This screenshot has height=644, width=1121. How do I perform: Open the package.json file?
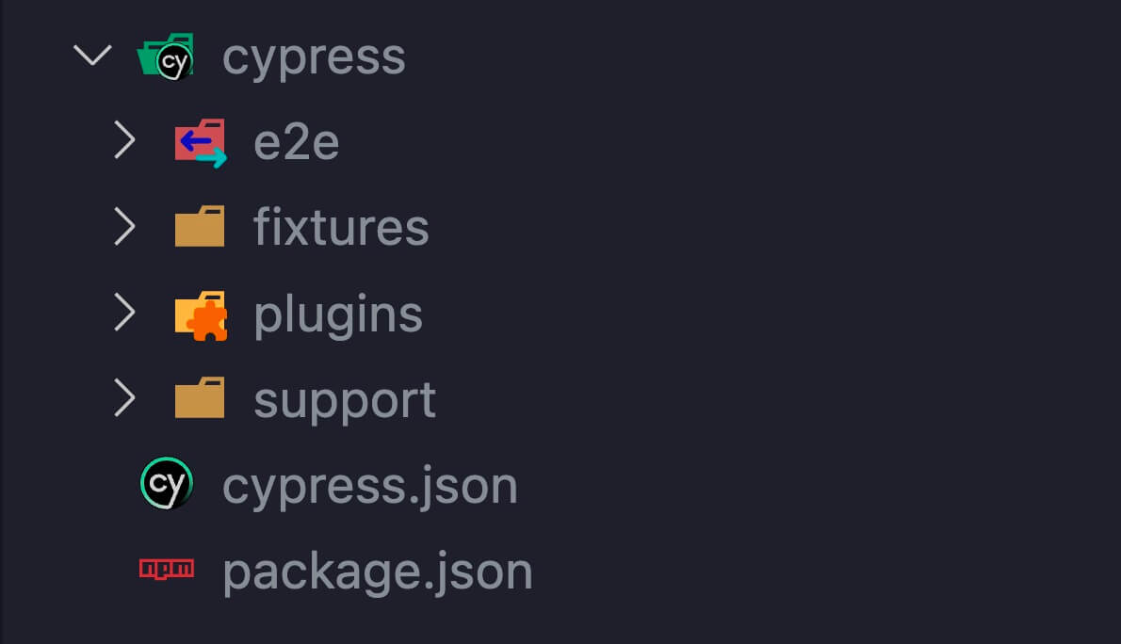click(x=376, y=568)
